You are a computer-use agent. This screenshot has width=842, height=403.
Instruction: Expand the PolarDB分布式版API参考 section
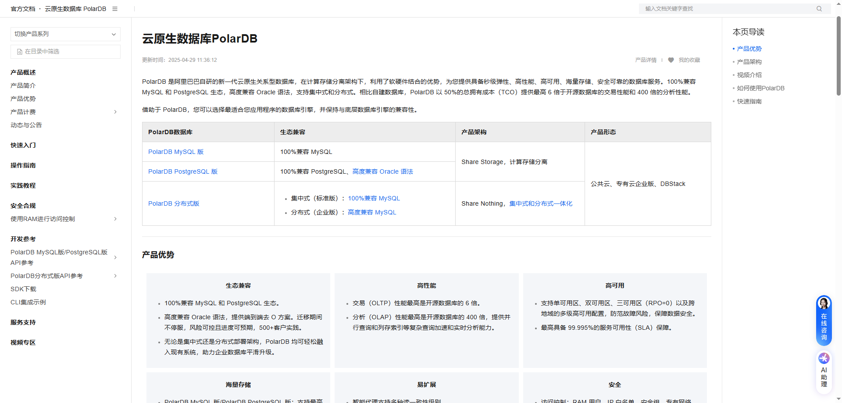(115, 276)
